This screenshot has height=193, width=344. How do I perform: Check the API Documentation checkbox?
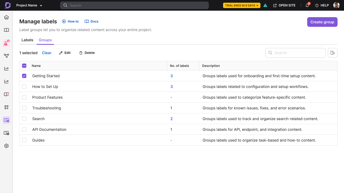pos(24,129)
